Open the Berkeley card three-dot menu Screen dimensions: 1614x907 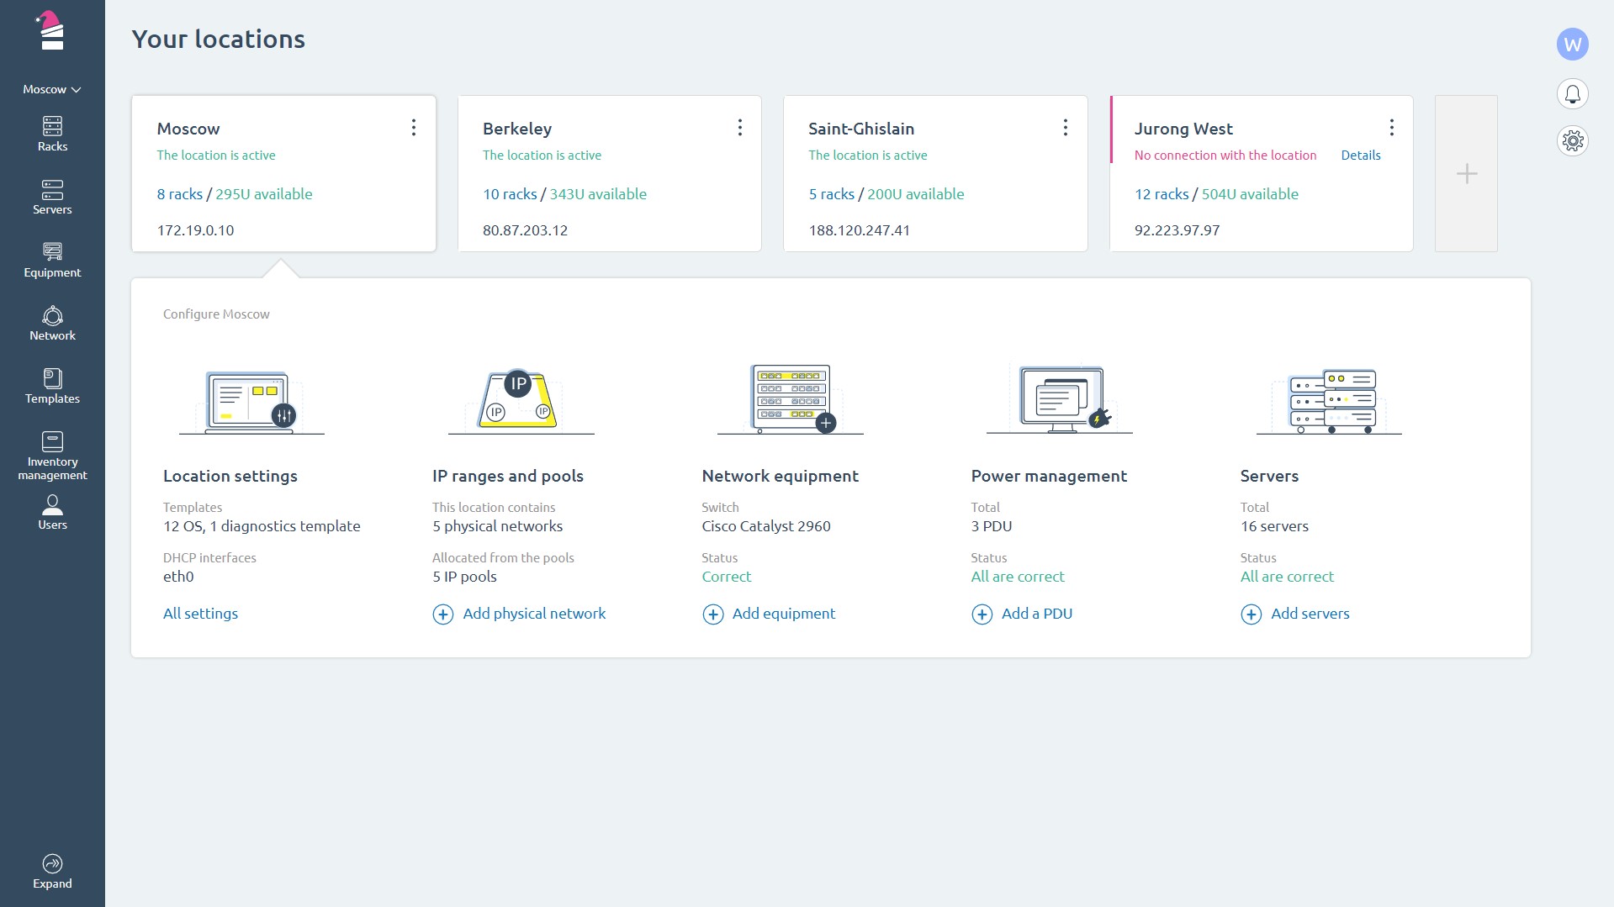739,127
